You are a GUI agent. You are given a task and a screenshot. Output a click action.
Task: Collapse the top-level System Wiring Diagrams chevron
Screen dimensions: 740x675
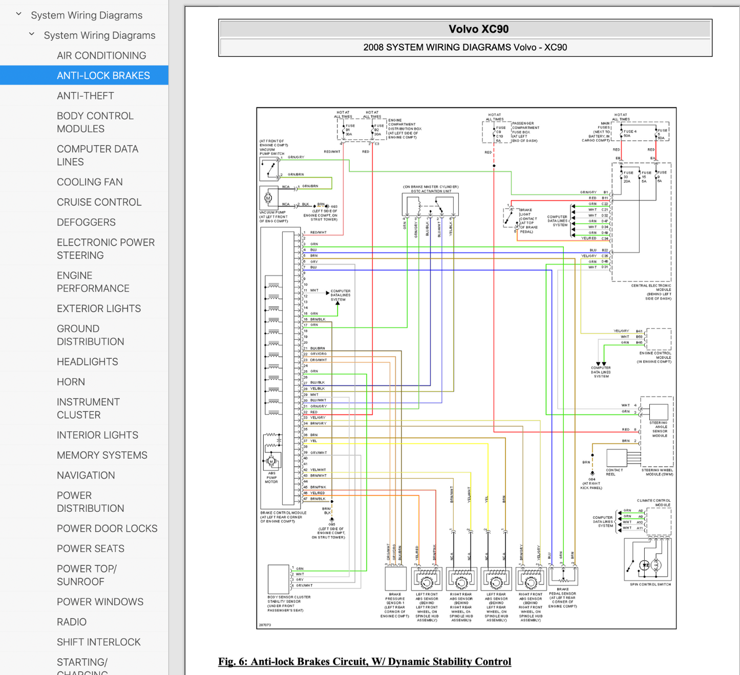pos(19,14)
